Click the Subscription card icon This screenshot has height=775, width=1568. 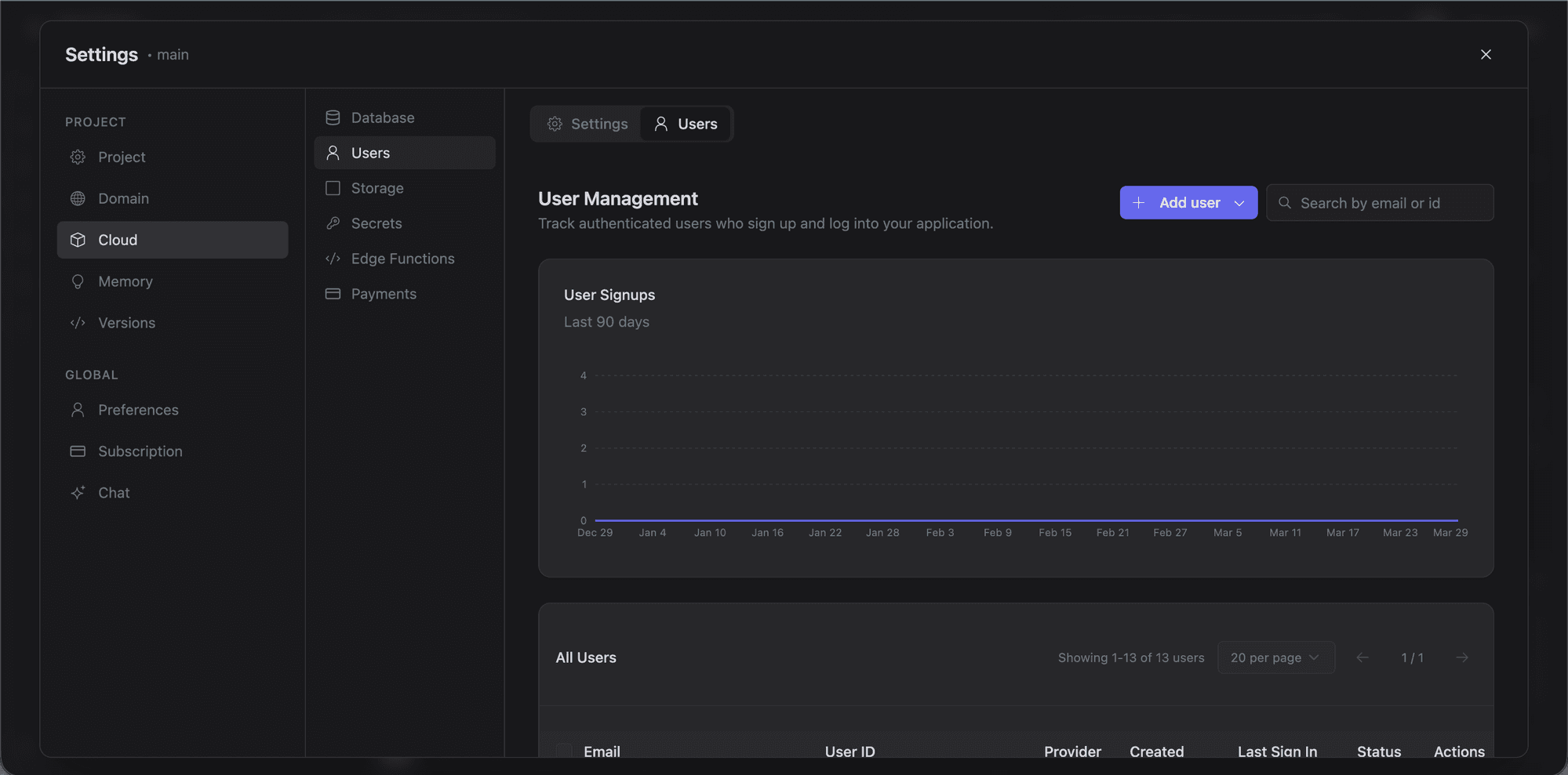[78, 451]
